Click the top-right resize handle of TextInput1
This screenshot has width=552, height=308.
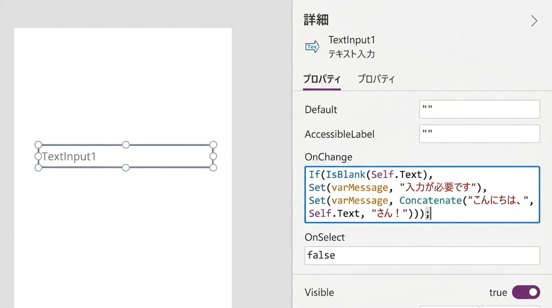(x=213, y=145)
